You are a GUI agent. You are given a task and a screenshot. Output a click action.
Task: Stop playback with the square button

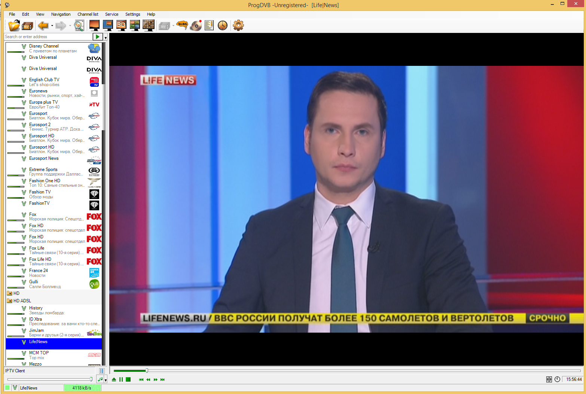[x=128, y=379]
